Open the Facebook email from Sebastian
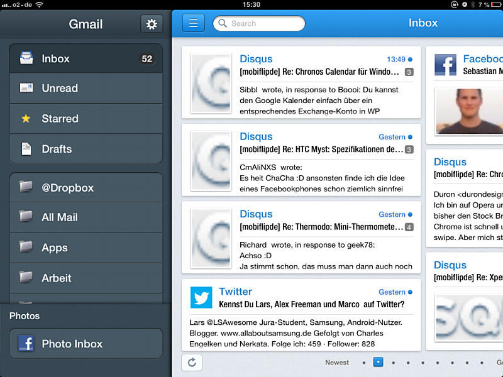The width and height of the screenshot is (503, 377). [x=465, y=96]
